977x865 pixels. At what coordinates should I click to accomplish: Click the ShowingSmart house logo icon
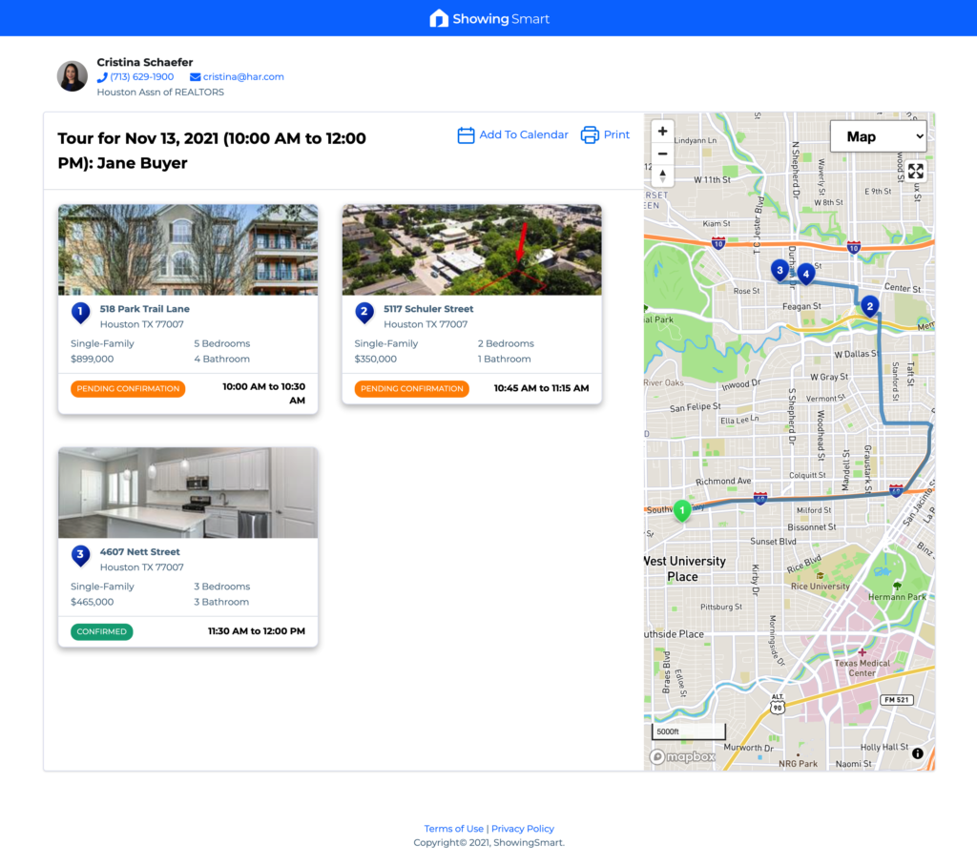(x=439, y=18)
